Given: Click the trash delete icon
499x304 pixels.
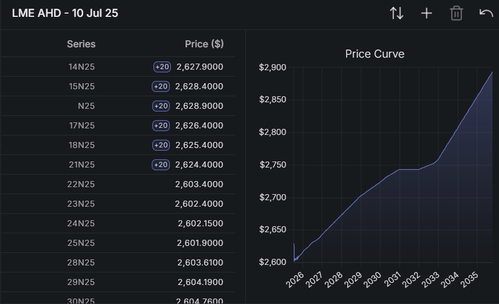Looking at the screenshot, I should (x=457, y=14).
